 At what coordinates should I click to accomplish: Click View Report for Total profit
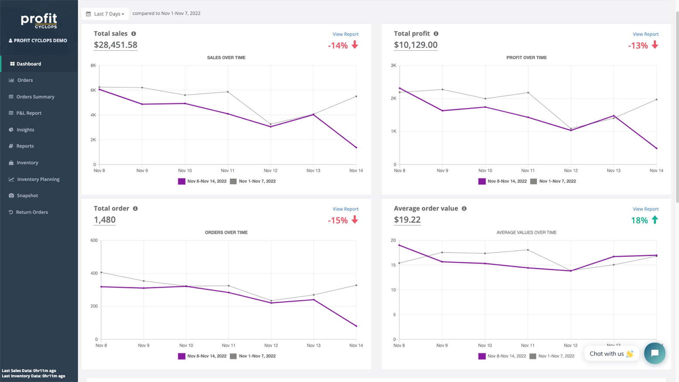(x=645, y=34)
